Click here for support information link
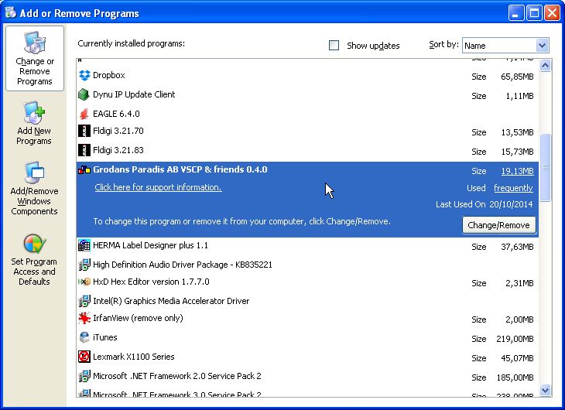 (158, 187)
